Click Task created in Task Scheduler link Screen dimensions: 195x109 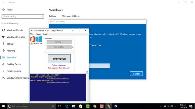[x=59, y=68]
